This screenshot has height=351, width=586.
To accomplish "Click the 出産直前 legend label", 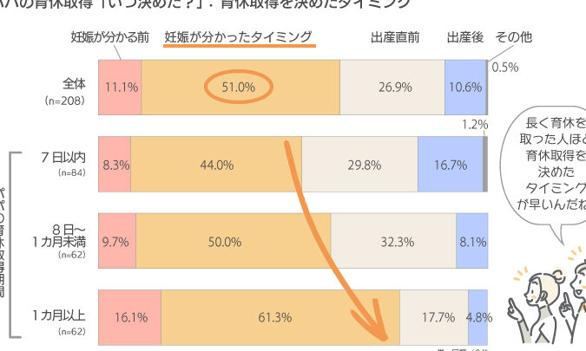I will pos(395,37).
